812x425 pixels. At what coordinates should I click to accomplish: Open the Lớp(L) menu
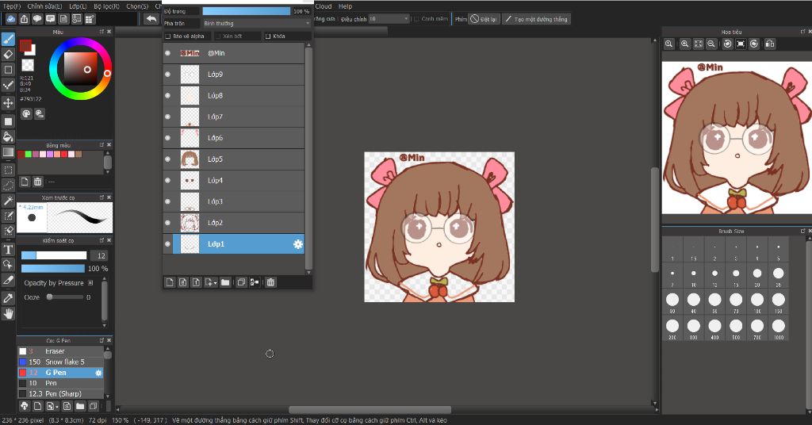click(x=78, y=6)
